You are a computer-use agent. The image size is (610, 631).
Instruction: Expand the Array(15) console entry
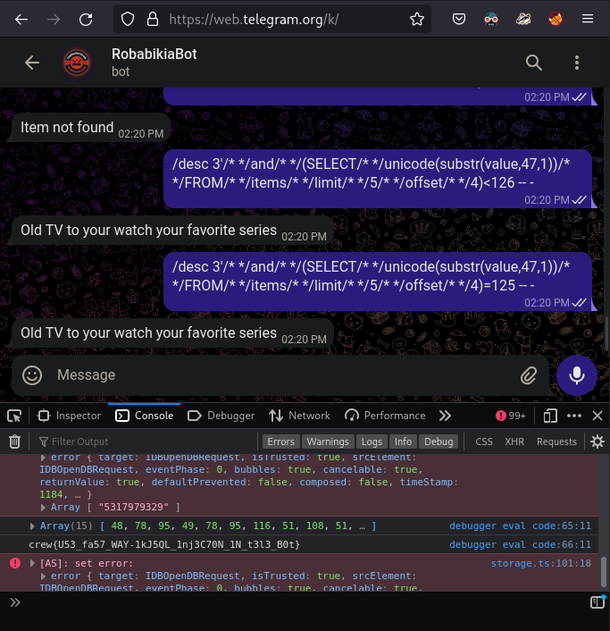(x=34, y=526)
